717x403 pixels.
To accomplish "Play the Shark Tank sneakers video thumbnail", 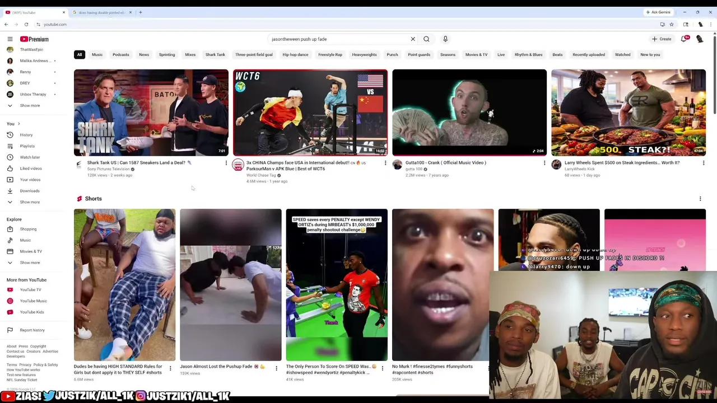I will 151,113.
